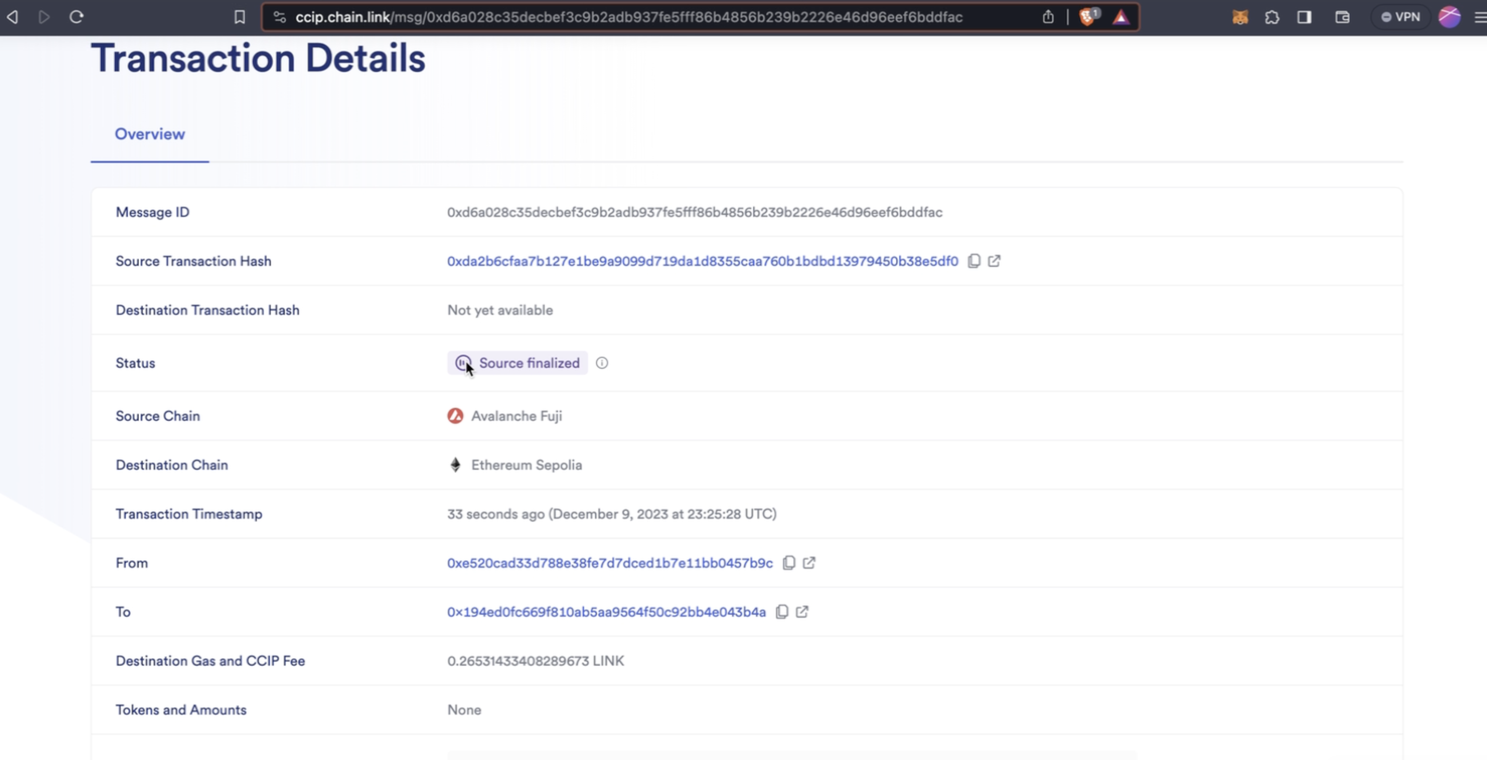Open To address external link icon
The width and height of the screenshot is (1487, 760).
point(802,612)
